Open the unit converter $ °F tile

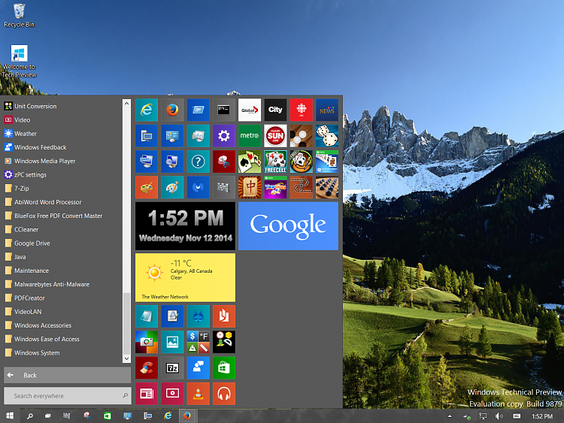(198, 342)
